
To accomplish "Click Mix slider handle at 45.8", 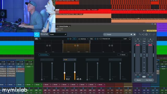I will 75,72.
